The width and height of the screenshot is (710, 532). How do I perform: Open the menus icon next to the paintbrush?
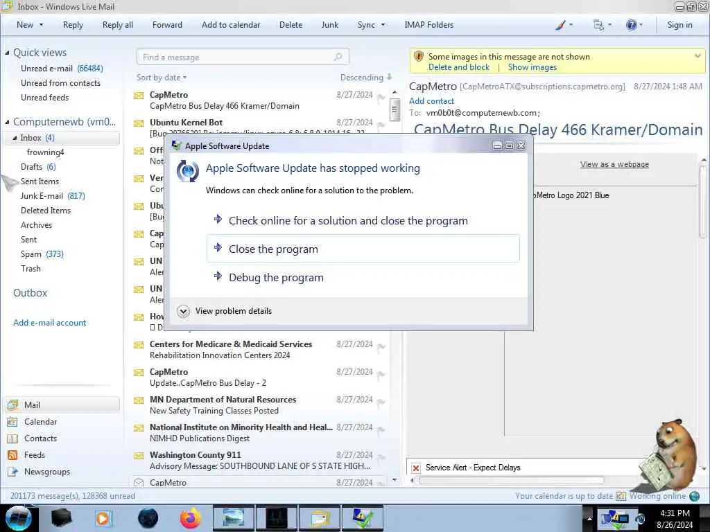pos(598,25)
